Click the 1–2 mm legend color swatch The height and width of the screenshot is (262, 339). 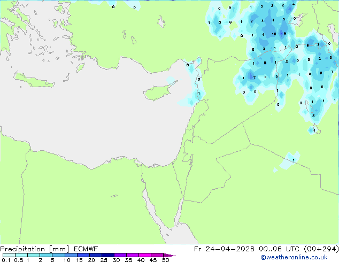(x=34, y=255)
